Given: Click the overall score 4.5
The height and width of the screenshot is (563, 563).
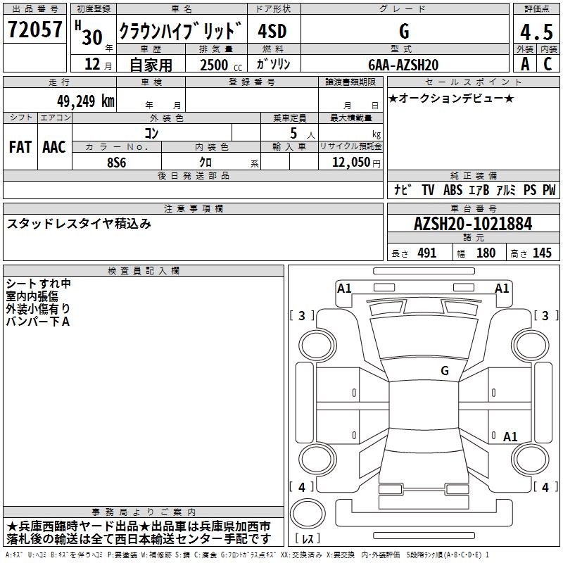Looking at the screenshot, I should pyautogui.click(x=536, y=32).
